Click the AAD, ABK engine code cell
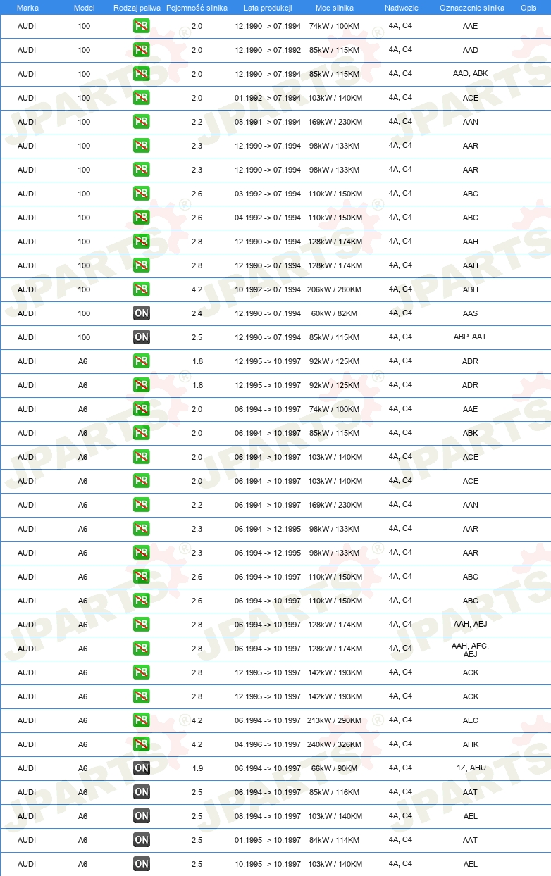The width and height of the screenshot is (551, 876). (470, 74)
